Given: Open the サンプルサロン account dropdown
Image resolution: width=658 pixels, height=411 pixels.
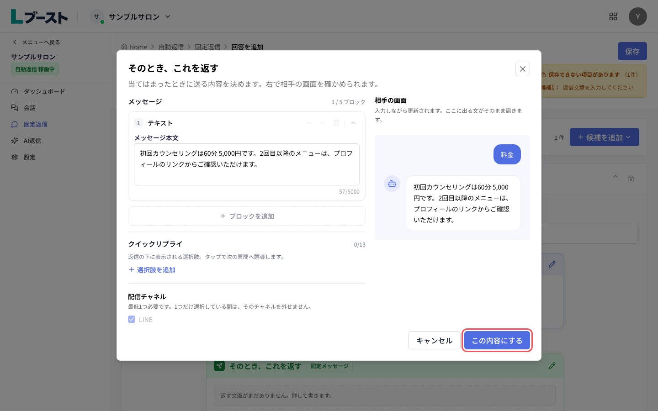Looking at the screenshot, I should [130, 16].
